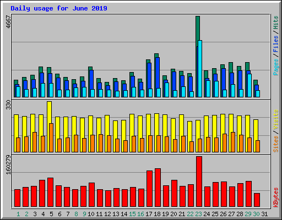Click day label 23 on the x-axis

pyautogui.click(x=198, y=214)
